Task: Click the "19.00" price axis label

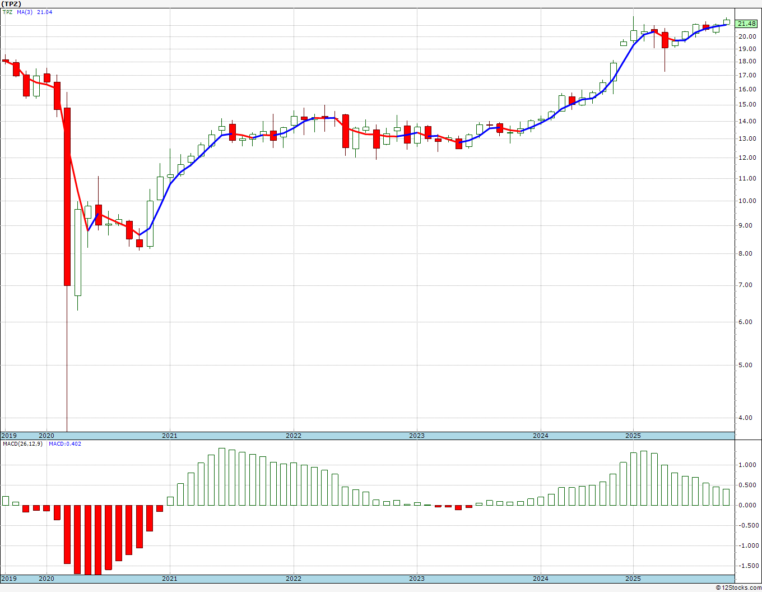Action: pyautogui.click(x=747, y=49)
